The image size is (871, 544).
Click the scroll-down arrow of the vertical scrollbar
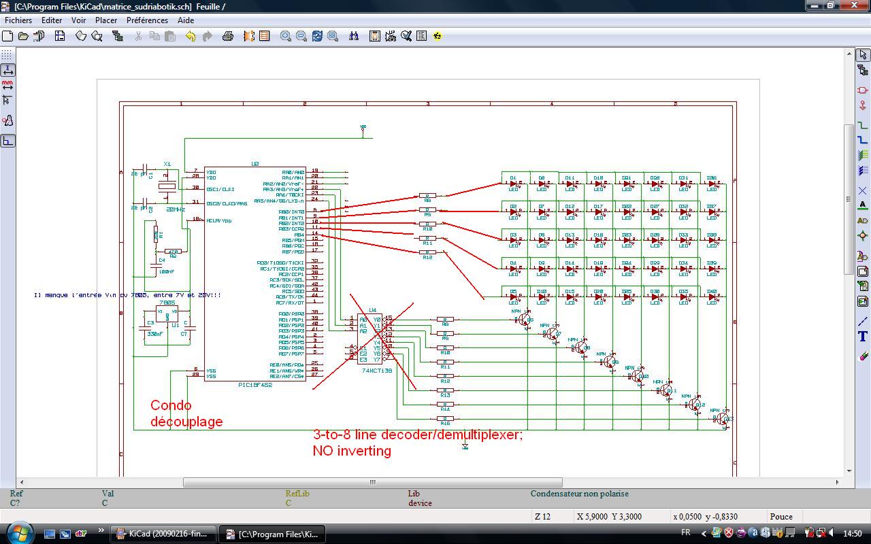click(x=849, y=471)
